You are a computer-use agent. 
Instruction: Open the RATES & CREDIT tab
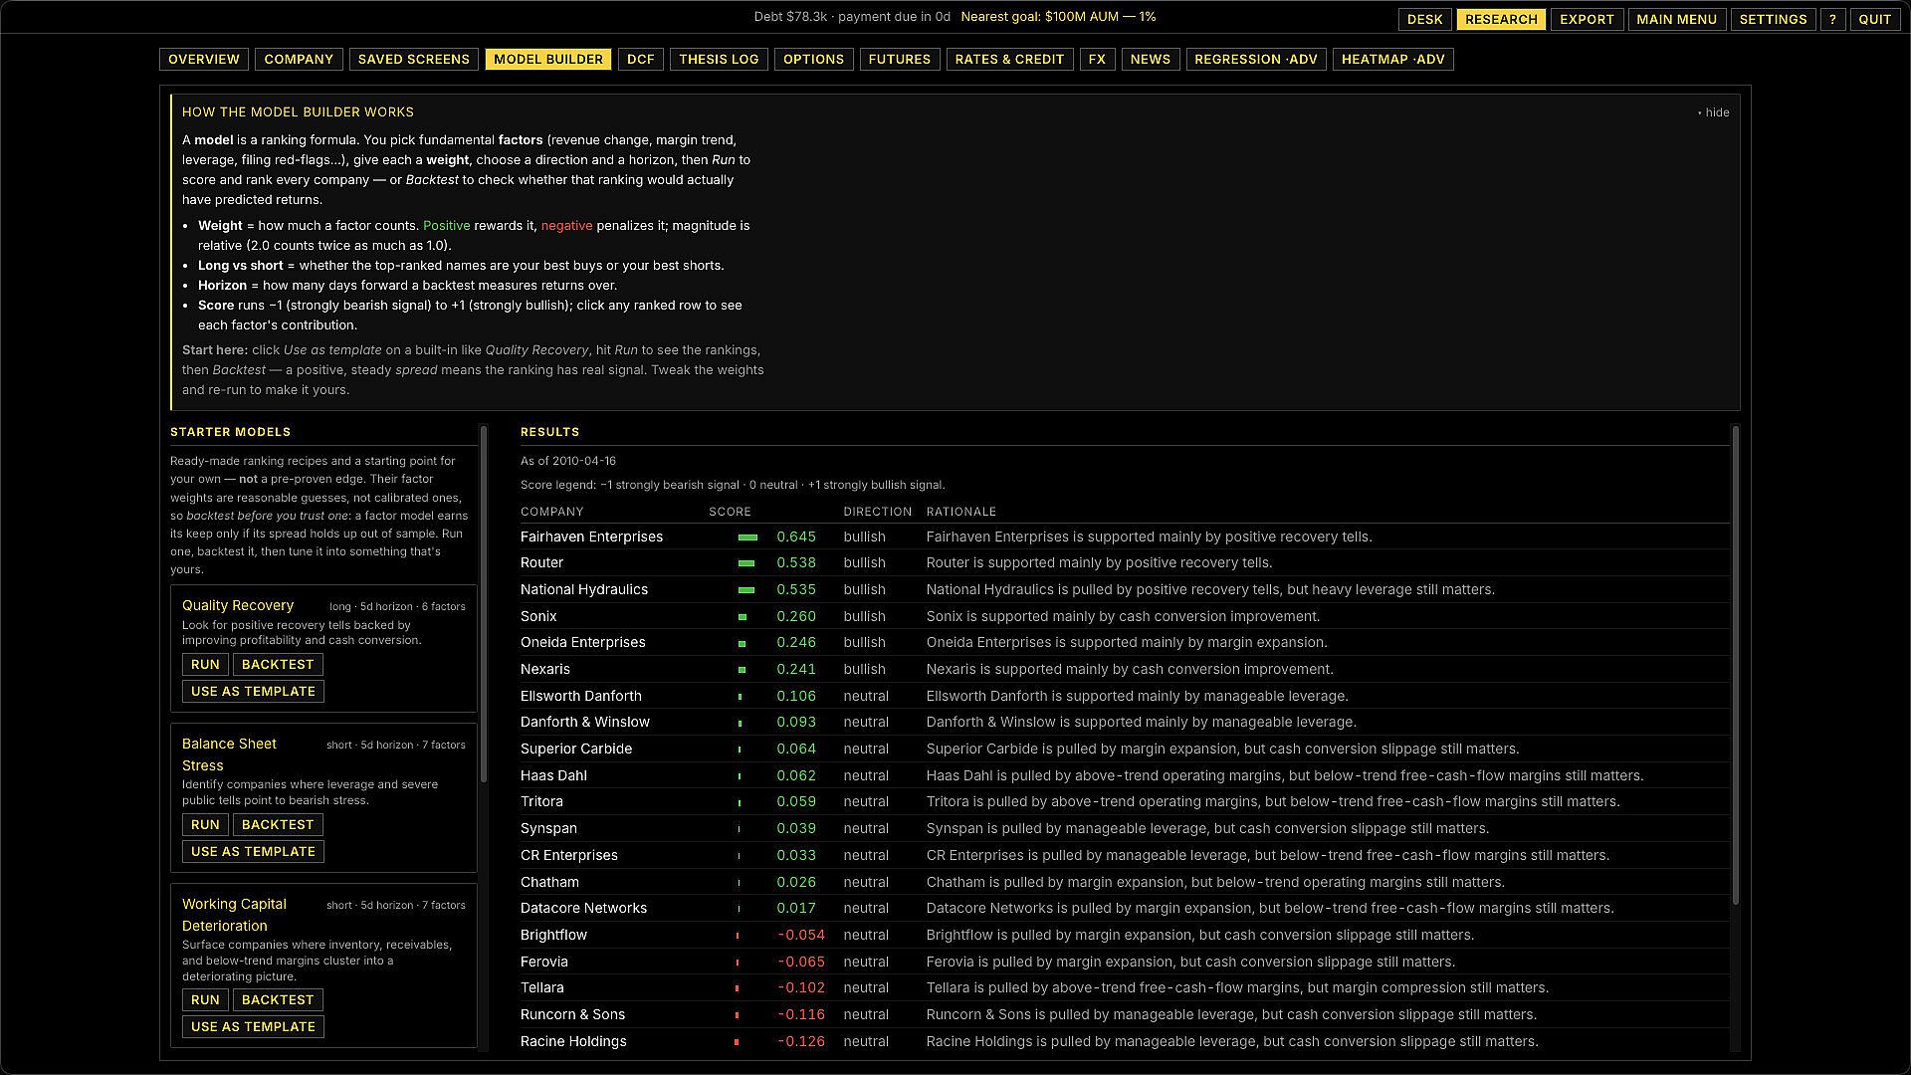pyautogui.click(x=1009, y=60)
